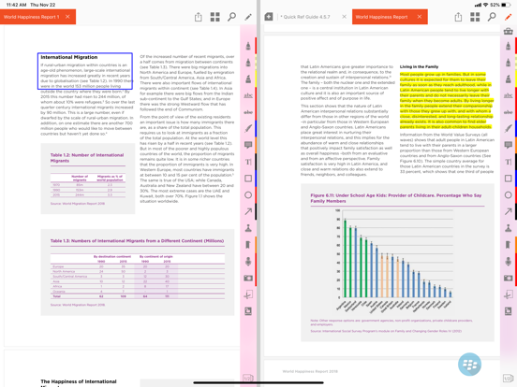Toggle active orange pencil in right pane

[509, 17]
